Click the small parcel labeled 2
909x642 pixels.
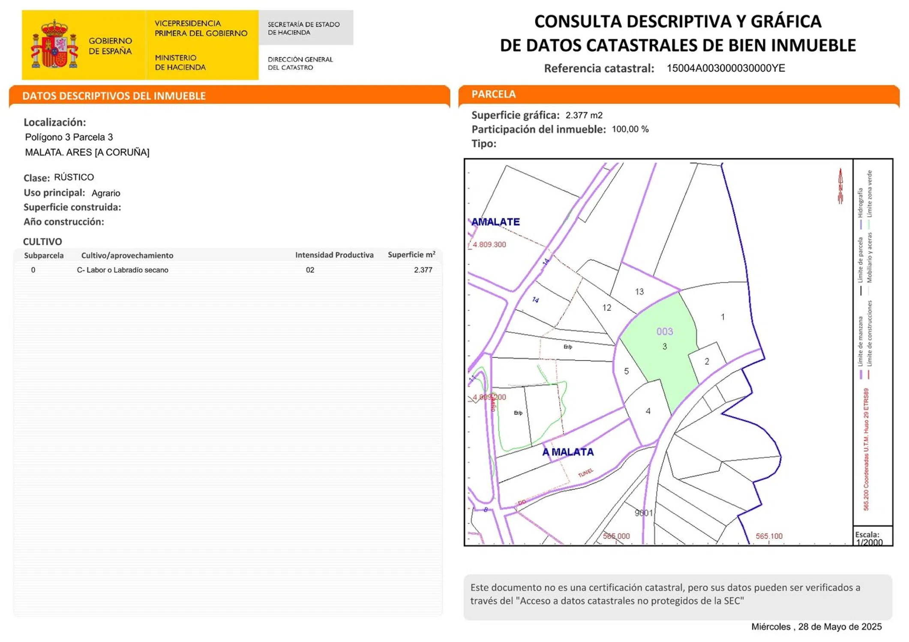(x=707, y=361)
